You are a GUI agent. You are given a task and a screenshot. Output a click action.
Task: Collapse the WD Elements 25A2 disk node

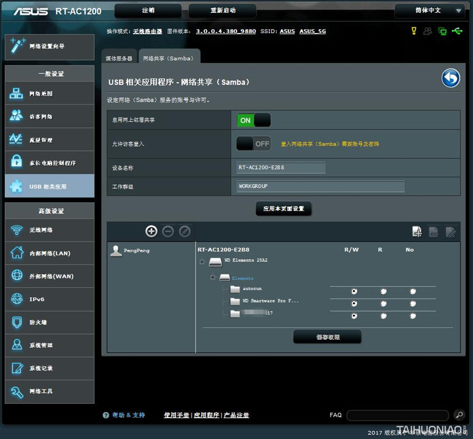[x=202, y=262]
